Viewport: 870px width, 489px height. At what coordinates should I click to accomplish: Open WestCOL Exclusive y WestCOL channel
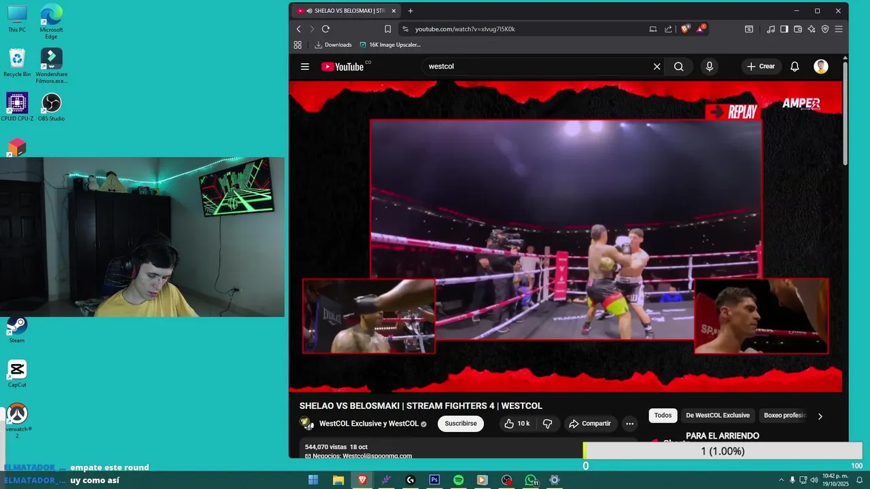(368, 424)
